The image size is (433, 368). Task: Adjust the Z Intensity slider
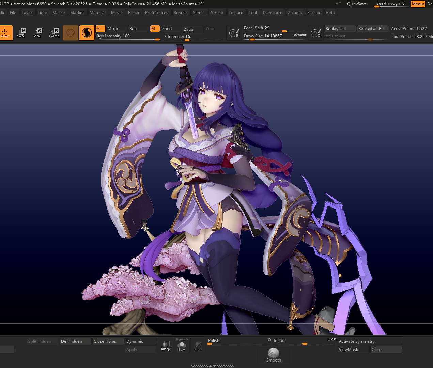tap(193, 37)
